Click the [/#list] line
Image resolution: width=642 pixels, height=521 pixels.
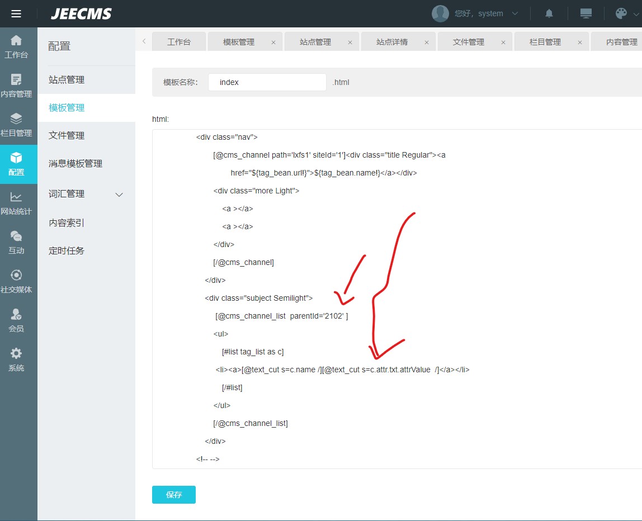pos(232,387)
